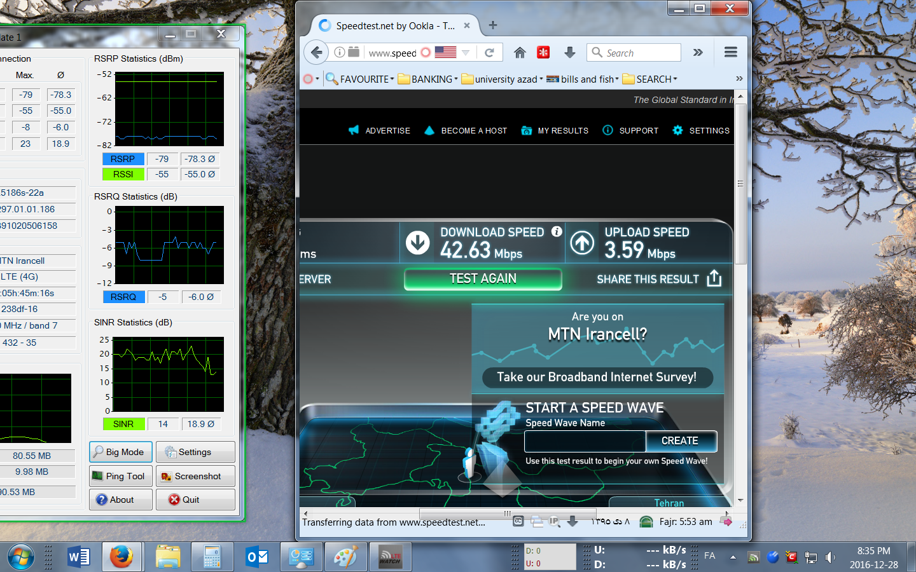Click browser vertical scrollbar thumb
The width and height of the screenshot is (916, 572).
[x=740, y=183]
